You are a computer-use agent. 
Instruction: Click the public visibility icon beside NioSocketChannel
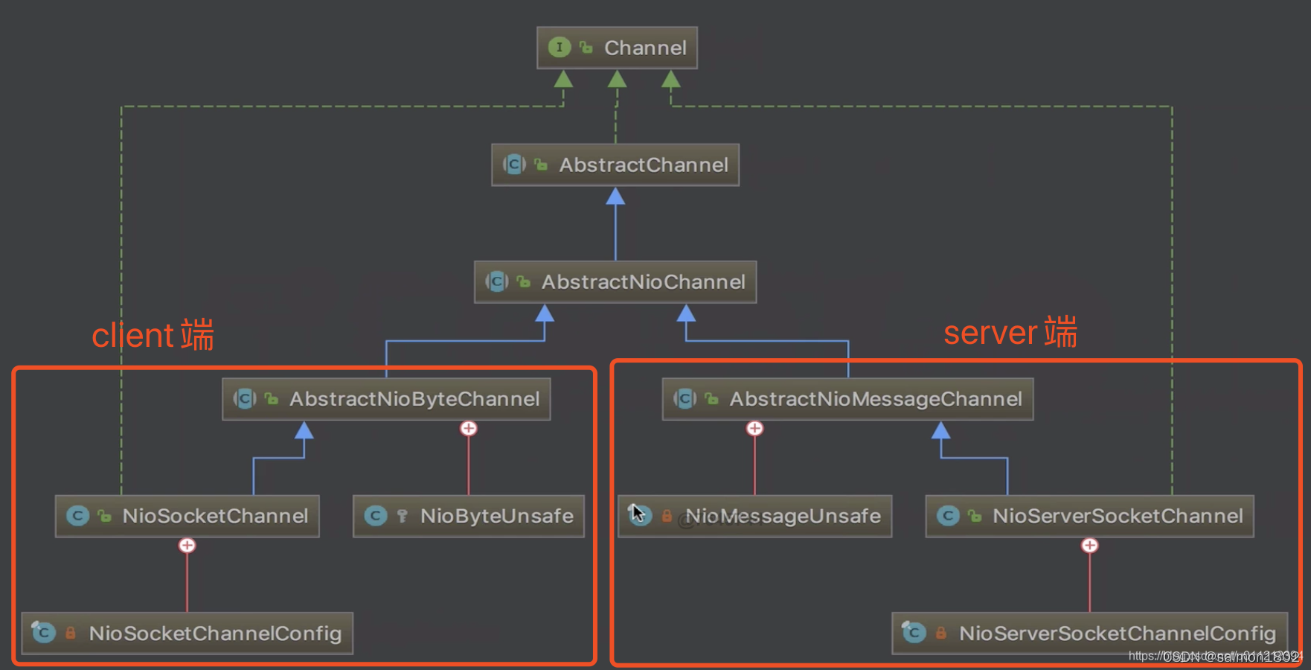point(105,516)
